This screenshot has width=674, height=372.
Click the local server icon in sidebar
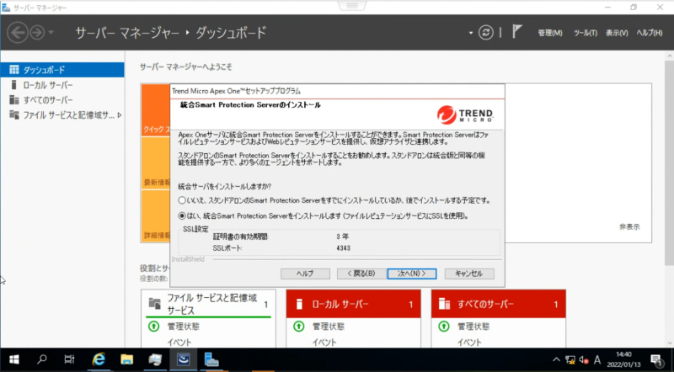click(14, 85)
